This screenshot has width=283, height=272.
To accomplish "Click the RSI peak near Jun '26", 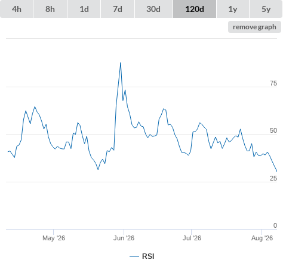I will (121, 63).
